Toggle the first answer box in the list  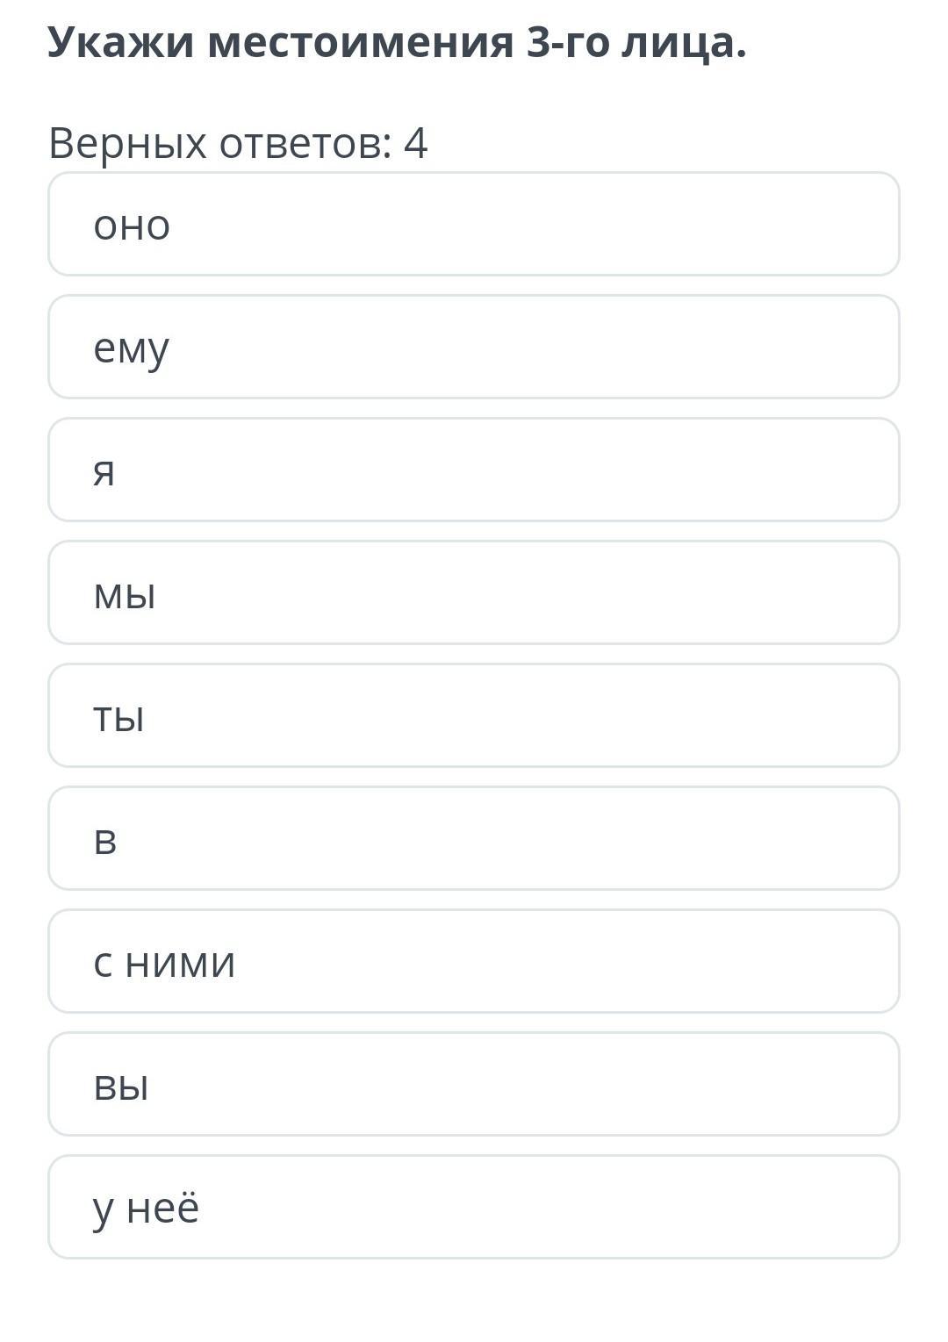474,224
